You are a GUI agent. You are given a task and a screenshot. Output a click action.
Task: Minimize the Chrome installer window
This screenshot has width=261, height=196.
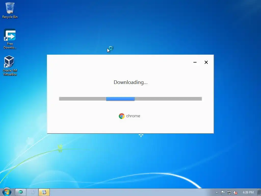pyautogui.click(x=195, y=62)
